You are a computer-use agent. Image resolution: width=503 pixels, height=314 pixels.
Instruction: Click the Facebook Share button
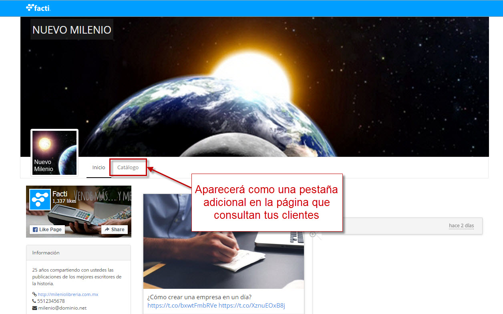pos(115,230)
